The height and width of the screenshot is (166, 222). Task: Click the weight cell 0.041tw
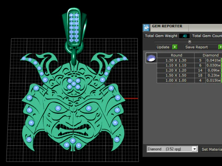tap(214, 60)
